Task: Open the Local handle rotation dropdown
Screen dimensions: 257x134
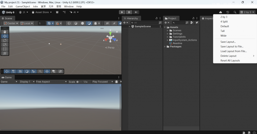Action: (x=27, y=23)
